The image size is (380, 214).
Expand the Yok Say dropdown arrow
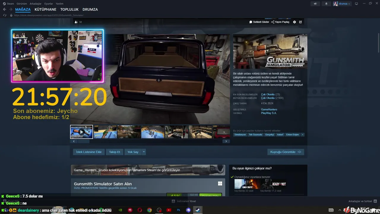[144, 152]
